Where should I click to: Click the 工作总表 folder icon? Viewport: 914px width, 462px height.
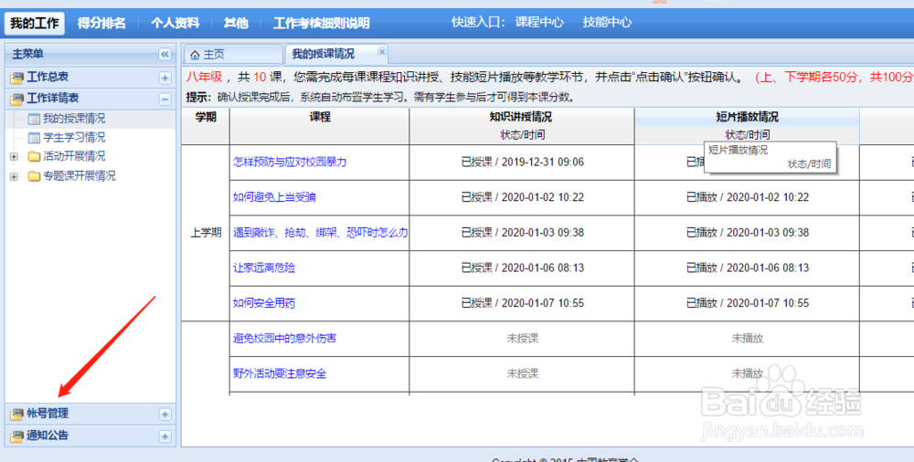[x=16, y=78]
